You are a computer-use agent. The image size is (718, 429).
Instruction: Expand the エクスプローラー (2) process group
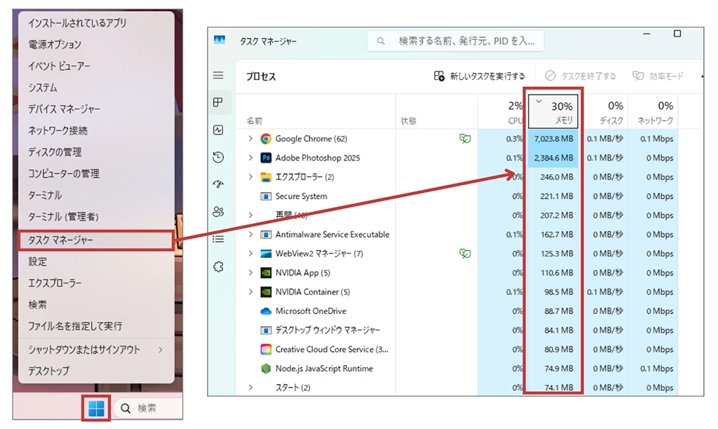(250, 177)
